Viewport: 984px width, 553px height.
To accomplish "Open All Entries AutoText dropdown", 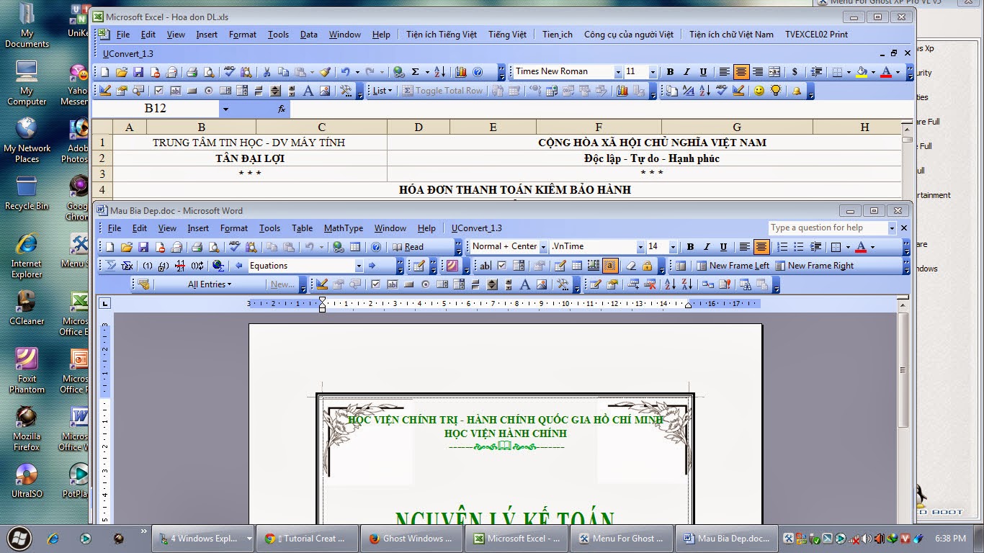I will pyautogui.click(x=210, y=284).
